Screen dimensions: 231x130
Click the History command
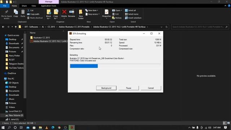(117, 18)
